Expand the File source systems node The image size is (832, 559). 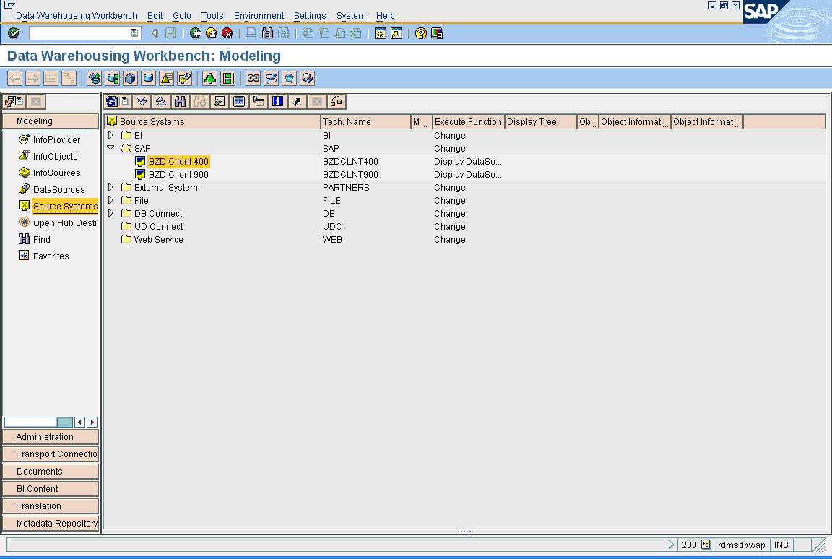109,200
